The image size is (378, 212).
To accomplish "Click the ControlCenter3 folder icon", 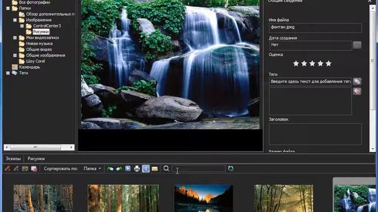I will (x=29, y=26).
